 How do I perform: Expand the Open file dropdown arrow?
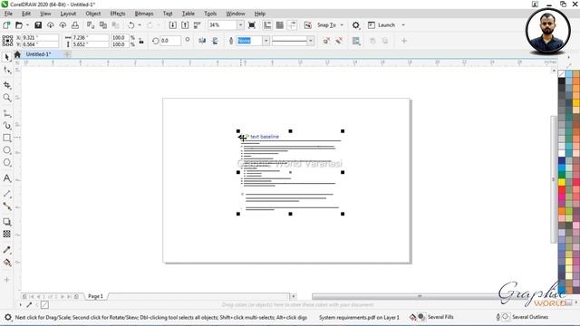tap(28, 25)
